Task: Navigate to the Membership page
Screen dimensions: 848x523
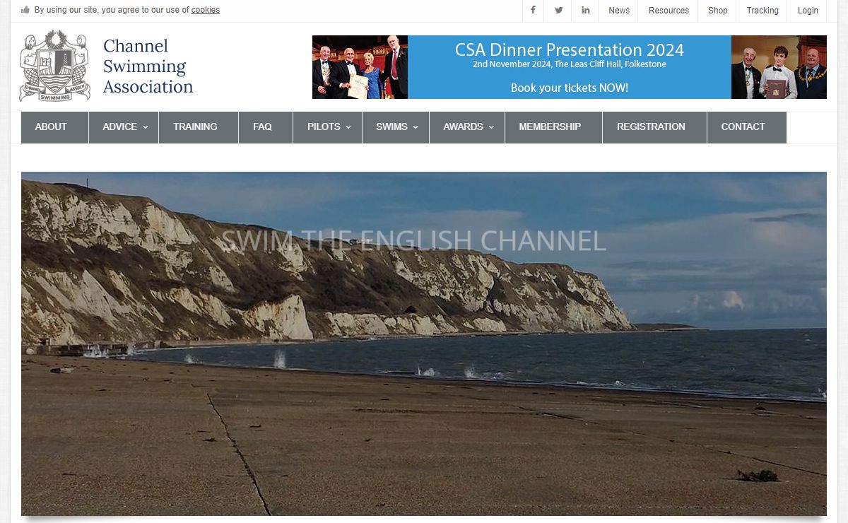Action: [x=550, y=127]
